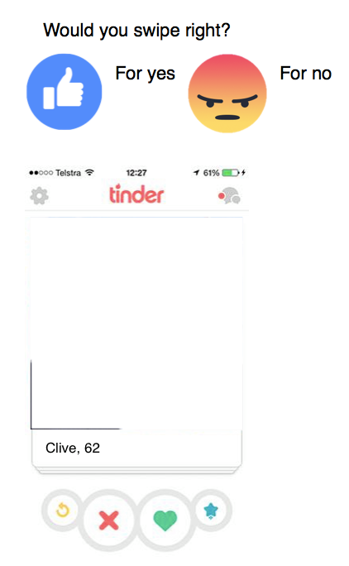
Task: Open Clive's blank profile photo card
Action: point(136,323)
